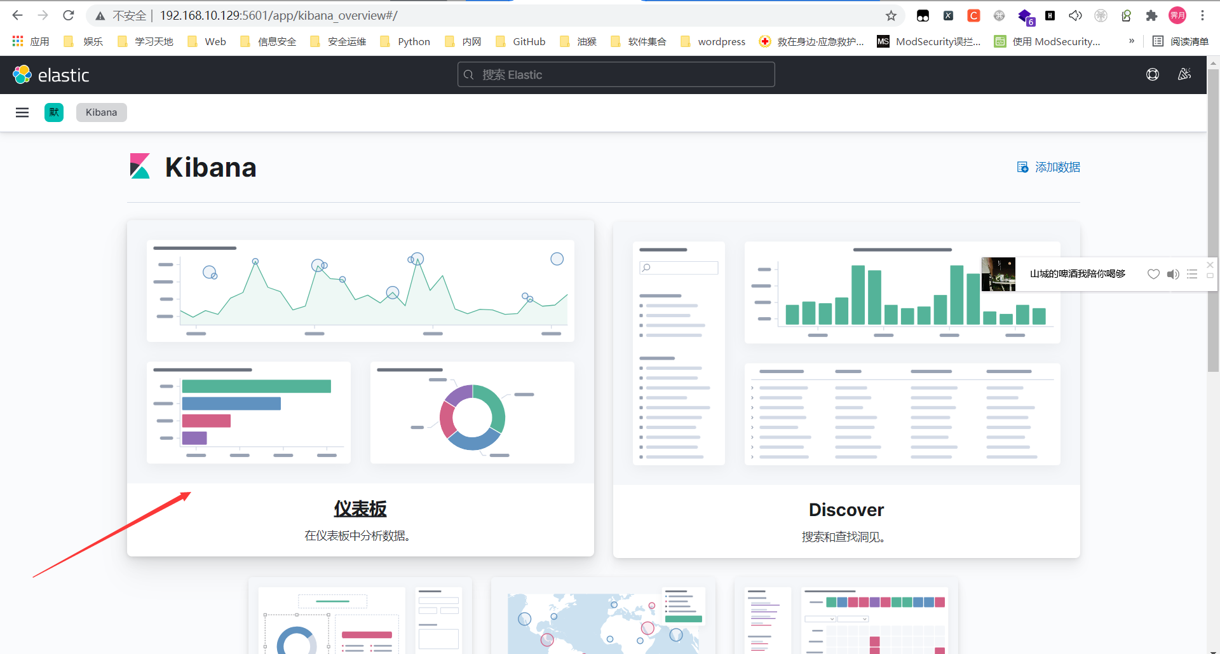The height and width of the screenshot is (654, 1220).
Task: Open the music player playlist
Action: click(x=1192, y=274)
